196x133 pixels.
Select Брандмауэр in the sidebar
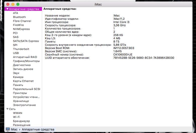pyautogui.click(x=21, y=121)
